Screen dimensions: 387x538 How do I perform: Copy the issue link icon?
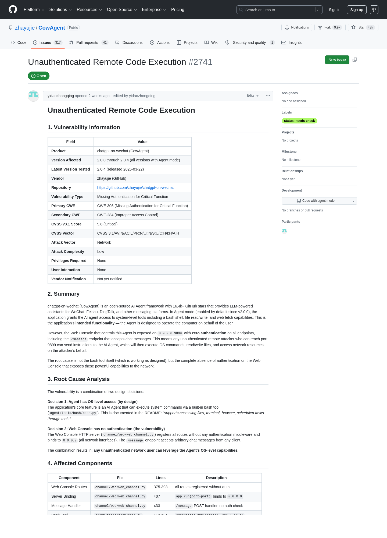pyautogui.click(x=355, y=60)
